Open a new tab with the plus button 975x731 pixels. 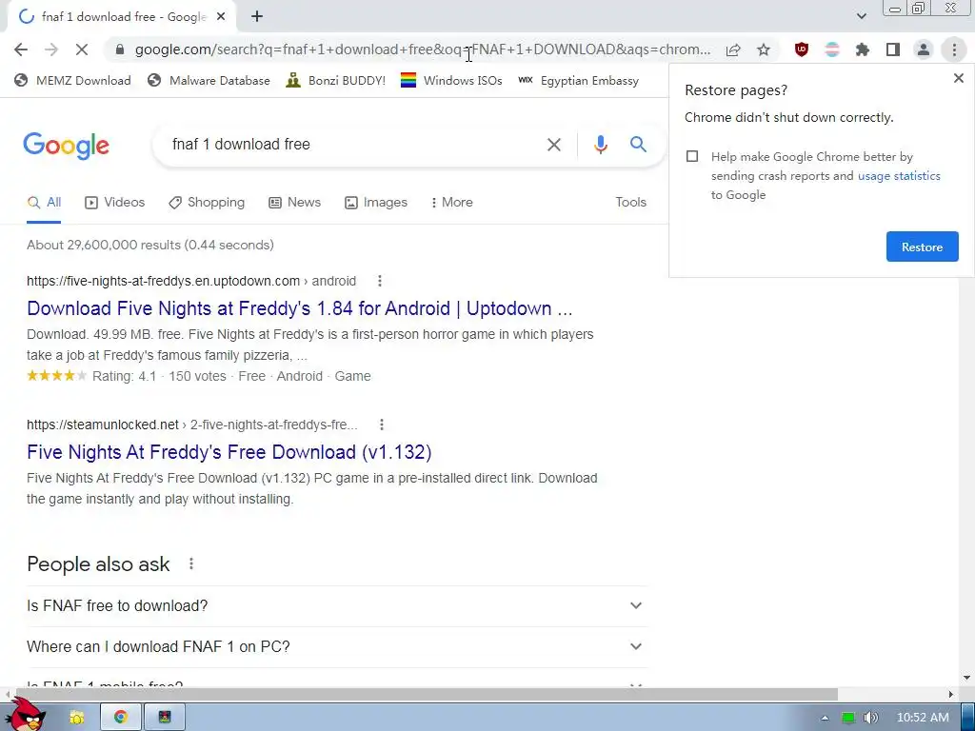pos(257,17)
